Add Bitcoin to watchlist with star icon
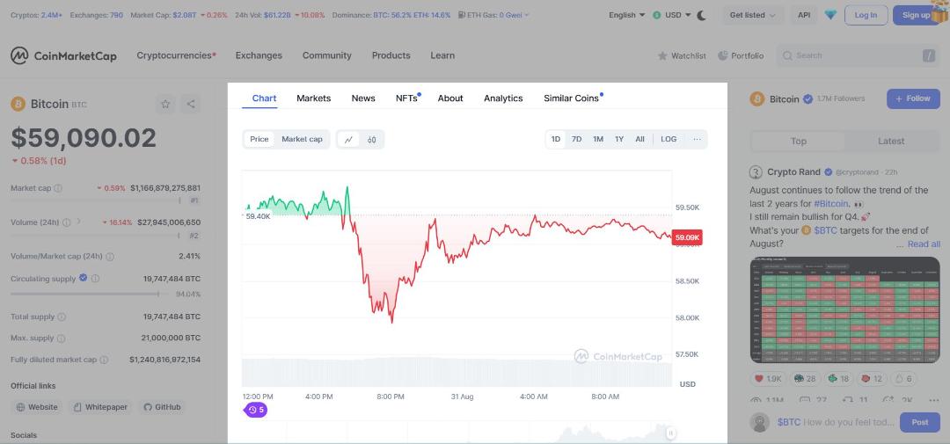This screenshot has width=950, height=444. coord(164,104)
